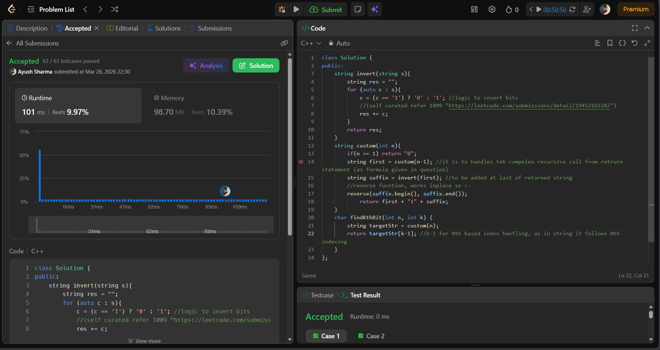Open the settings gear icon

pyautogui.click(x=492, y=10)
